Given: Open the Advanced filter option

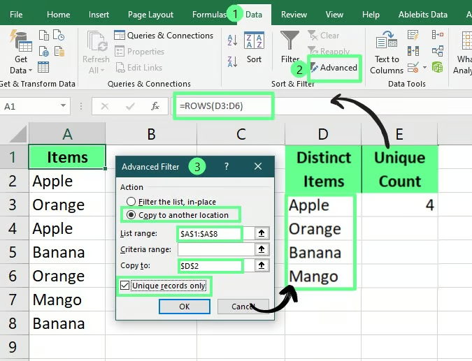Looking at the screenshot, I should (334, 68).
